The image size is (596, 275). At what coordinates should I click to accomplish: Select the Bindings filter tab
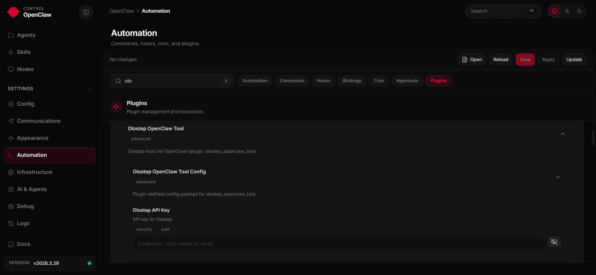[352, 81]
